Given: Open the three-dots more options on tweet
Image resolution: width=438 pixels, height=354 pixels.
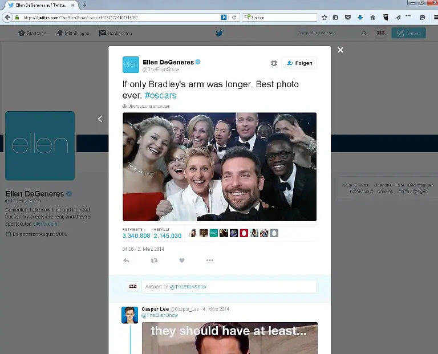Looking at the screenshot, I should coord(209,261).
